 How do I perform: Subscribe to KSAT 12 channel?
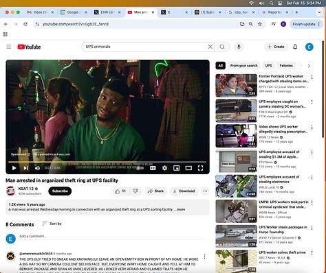pyautogui.click(x=60, y=191)
